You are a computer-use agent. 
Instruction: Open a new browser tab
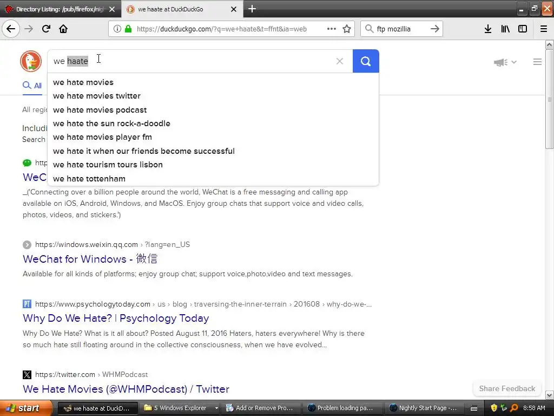(x=252, y=9)
